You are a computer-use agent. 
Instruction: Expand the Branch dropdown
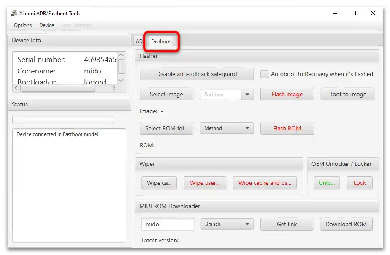[227, 224]
